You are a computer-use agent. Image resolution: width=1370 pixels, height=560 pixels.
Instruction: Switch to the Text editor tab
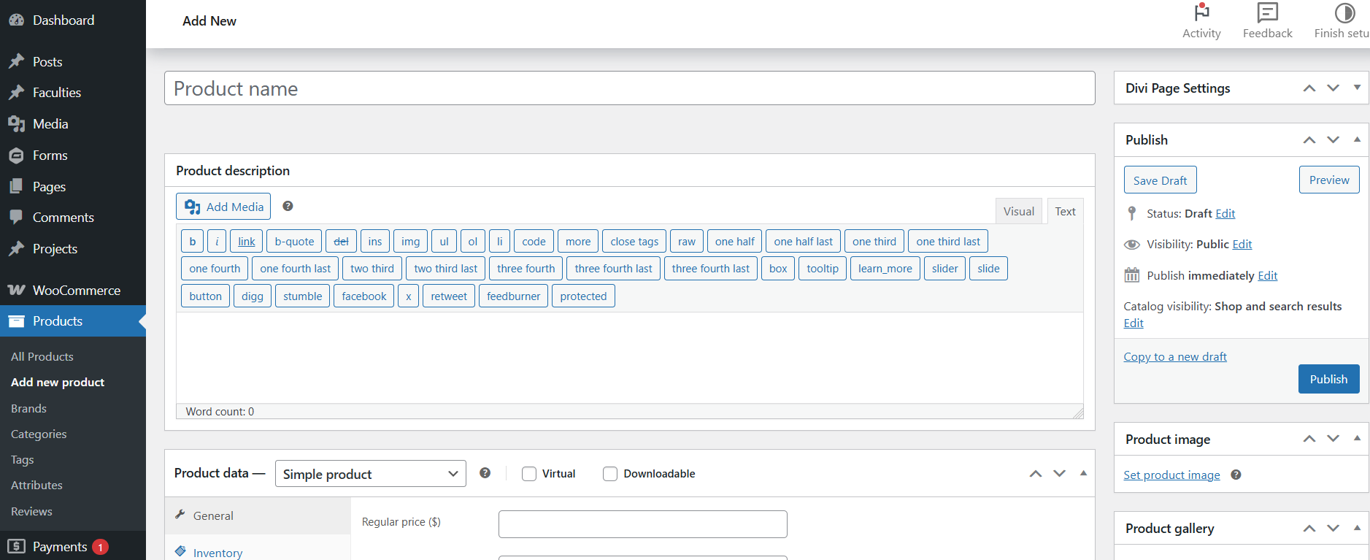click(1065, 211)
